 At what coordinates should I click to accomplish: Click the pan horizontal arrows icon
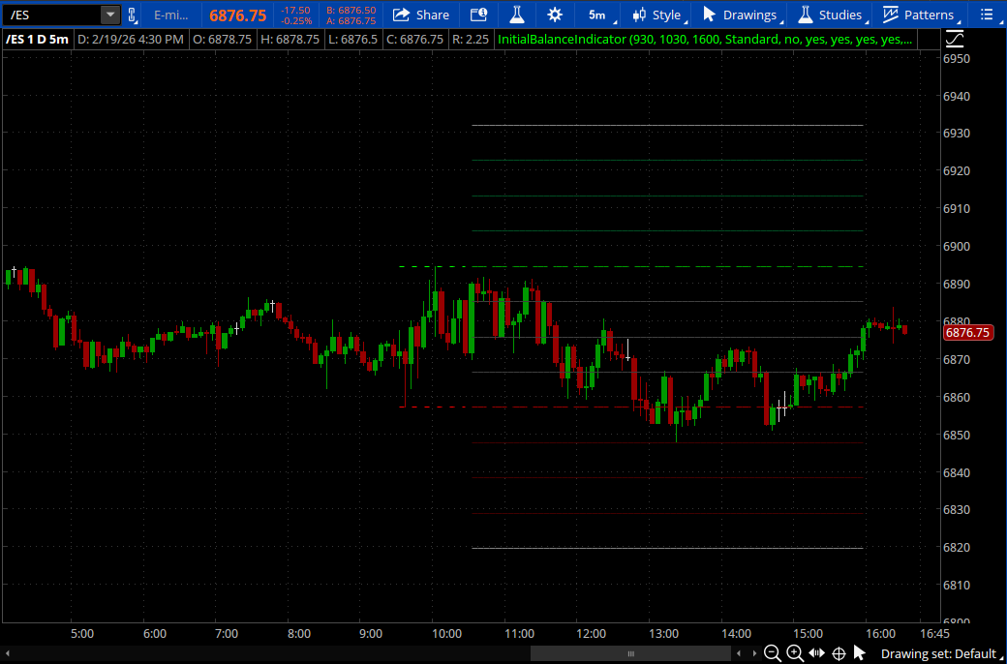817,653
